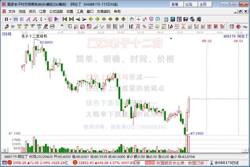Open the 设置 menu
This screenshot has width=250, height=167.
point(70,11)
